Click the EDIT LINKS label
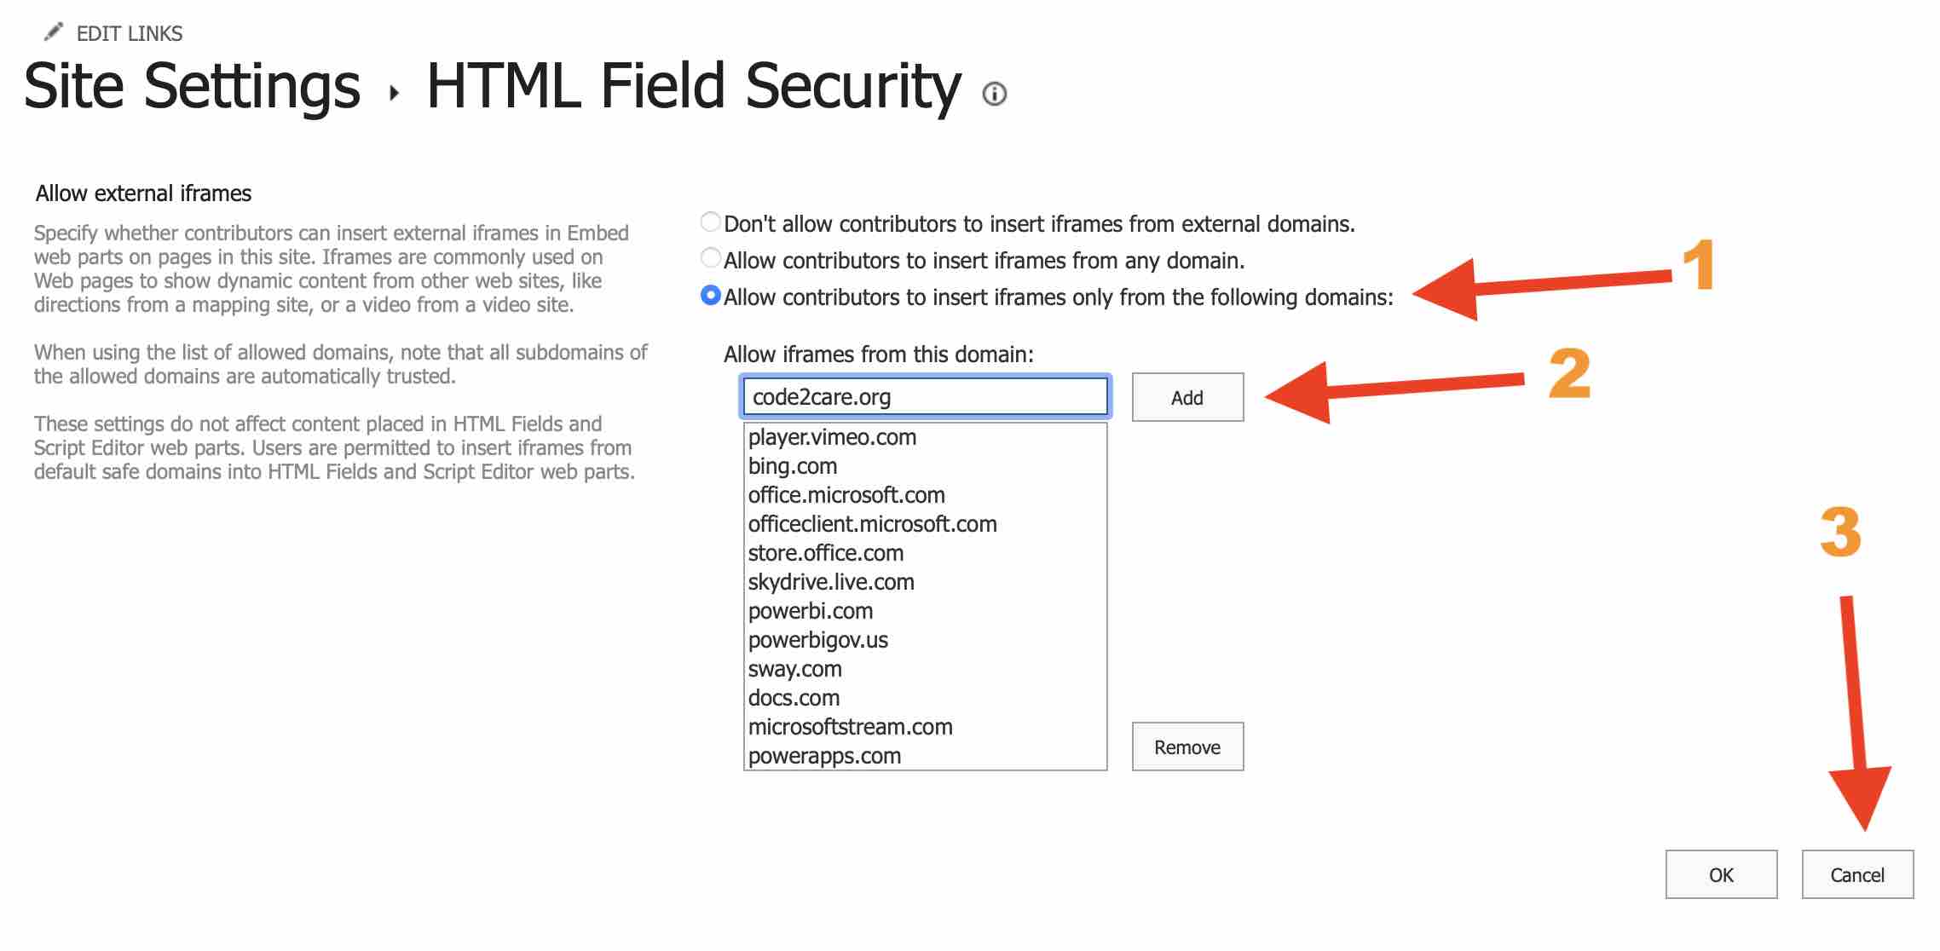 click(x=129, y=33)
